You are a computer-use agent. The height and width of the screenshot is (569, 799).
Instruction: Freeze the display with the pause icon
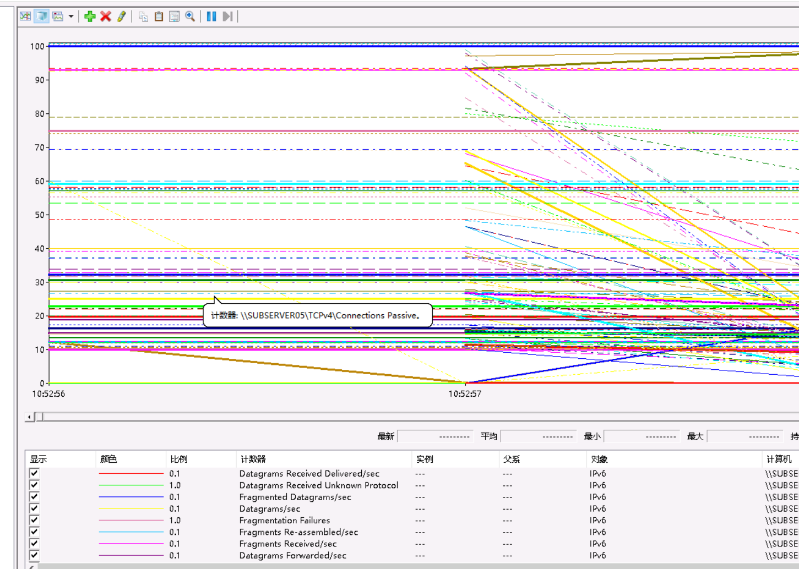[212, 16]
